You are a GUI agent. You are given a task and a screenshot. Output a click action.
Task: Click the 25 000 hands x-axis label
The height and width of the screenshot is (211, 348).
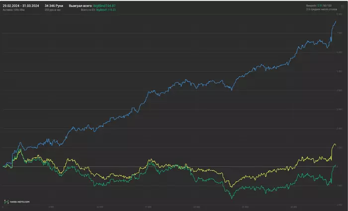point(245,207)
